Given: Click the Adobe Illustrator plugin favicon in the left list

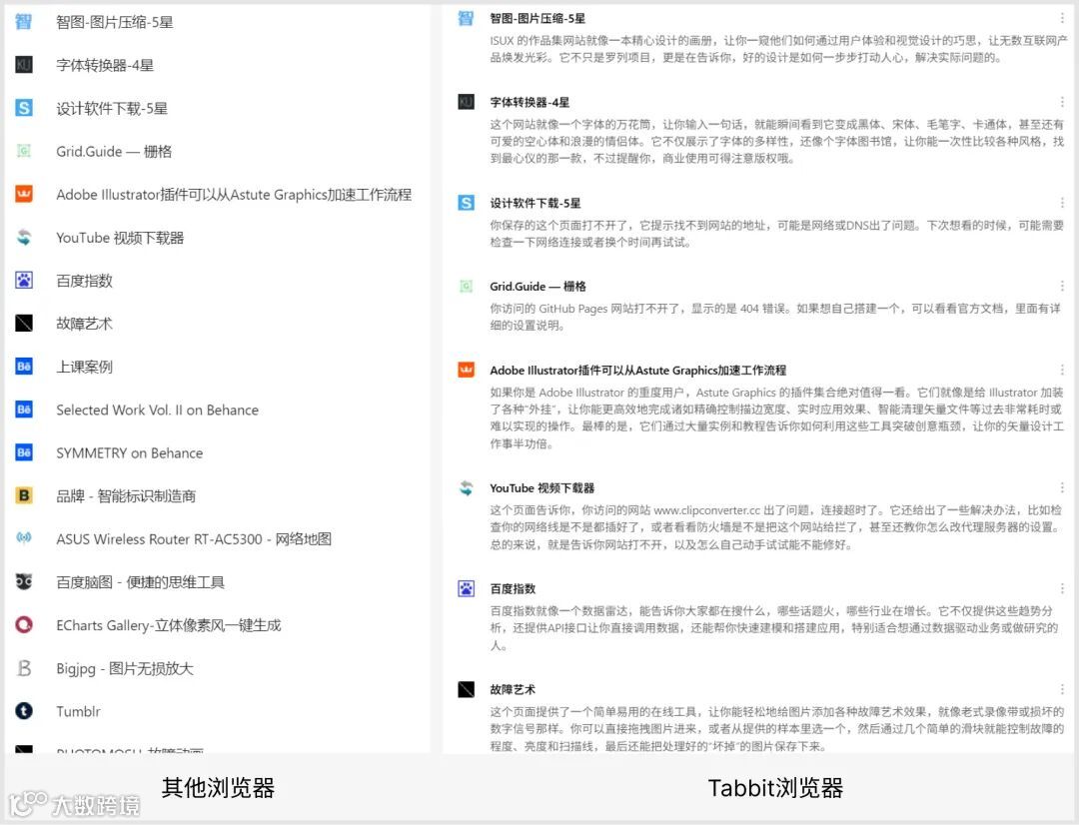Looking at the screenshot, I should coord(23,194).
